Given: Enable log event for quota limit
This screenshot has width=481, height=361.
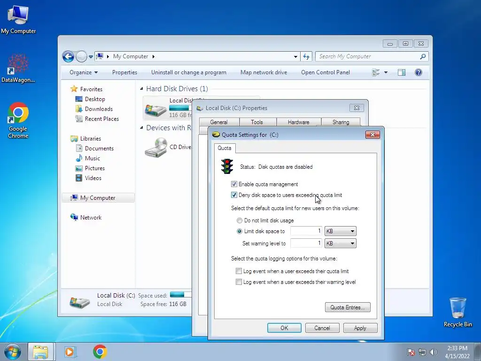Looking at the screenshot, I should 239,271.
